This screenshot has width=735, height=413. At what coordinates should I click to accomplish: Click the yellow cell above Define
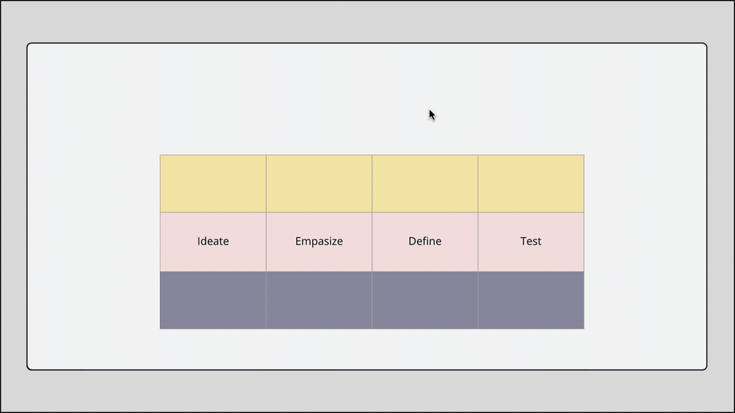click(425, 184)
